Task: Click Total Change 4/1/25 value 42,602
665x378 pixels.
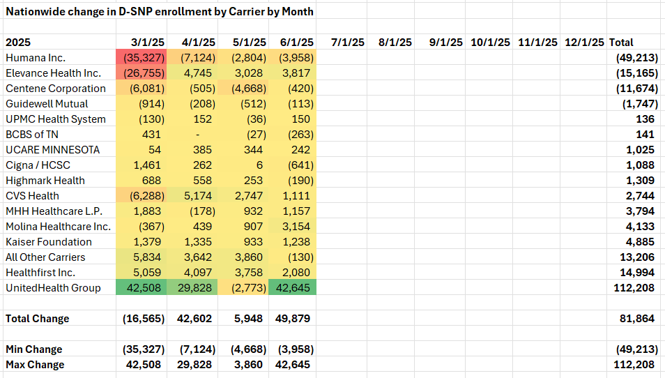Action: pyautogui.click(x=192, y=318)
